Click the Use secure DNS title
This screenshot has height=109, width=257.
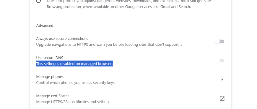point(50,58)
